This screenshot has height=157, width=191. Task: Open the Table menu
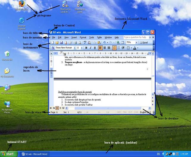click(x=99, y=37)
